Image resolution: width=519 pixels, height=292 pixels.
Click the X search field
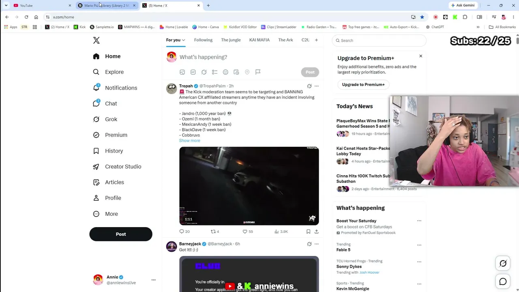[379, 41]
